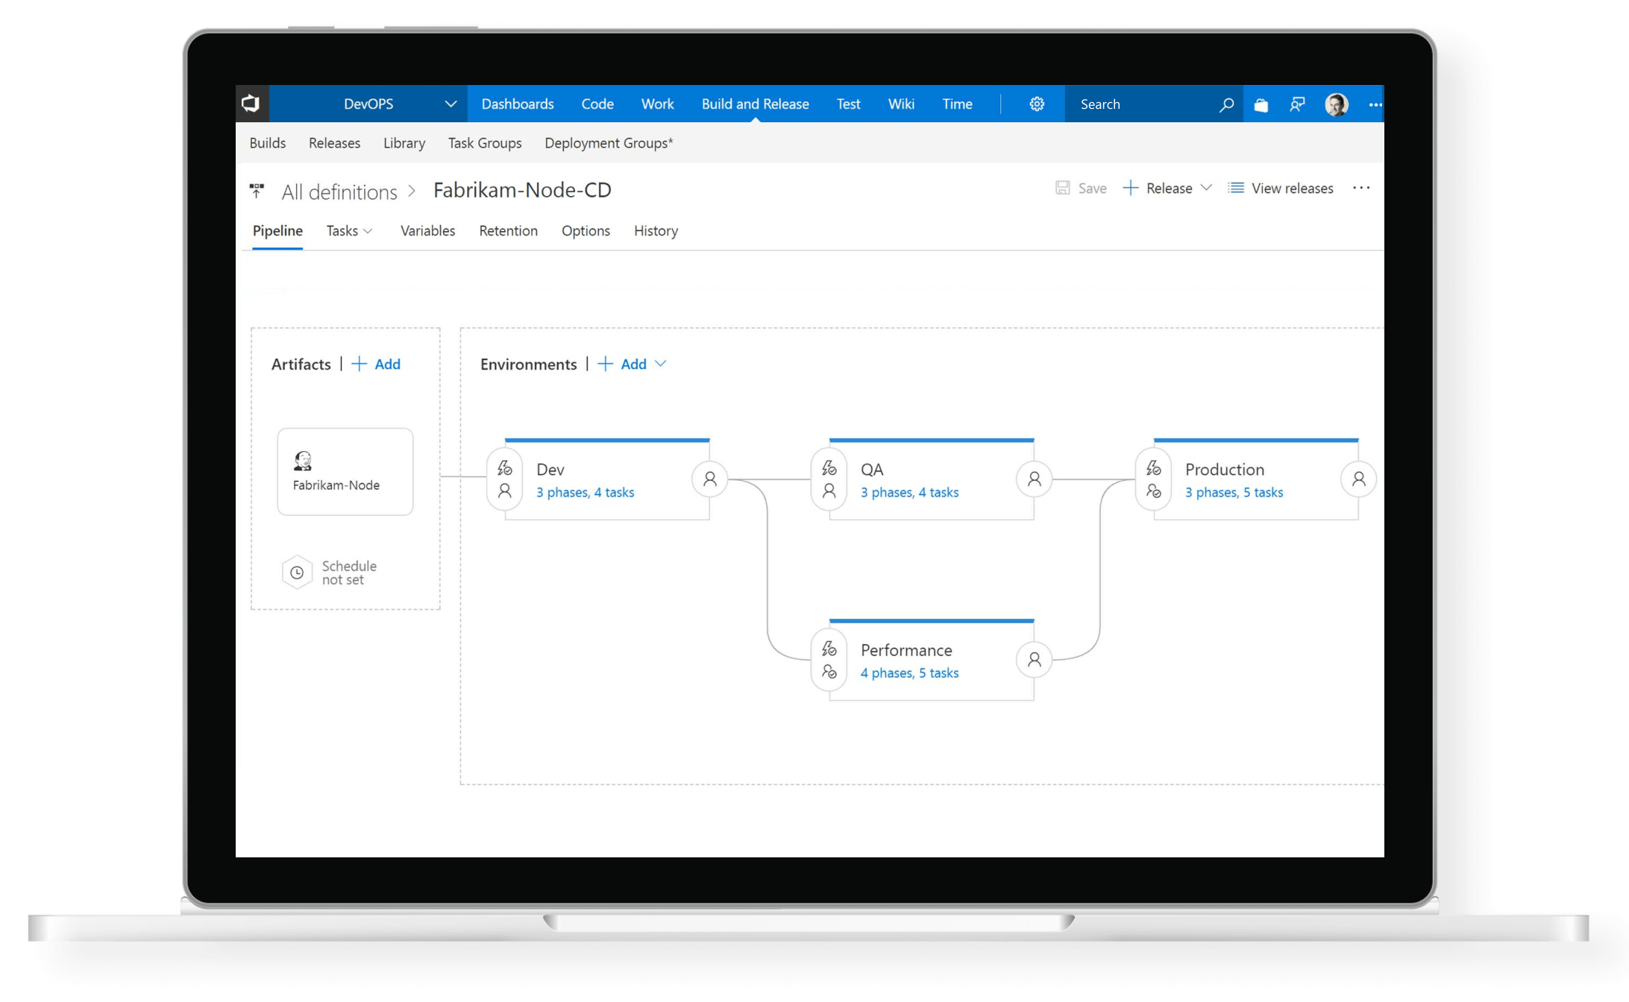The image size is (1629, 1002).
Task: Open the Time hub
Action: (957, 104)
